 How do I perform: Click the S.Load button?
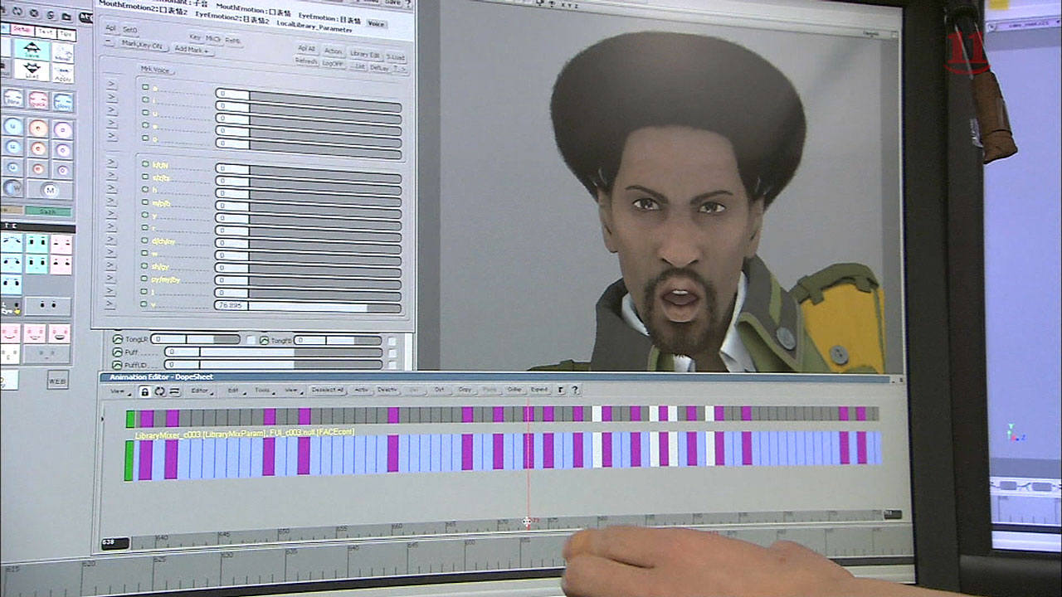tap(396, 57)
